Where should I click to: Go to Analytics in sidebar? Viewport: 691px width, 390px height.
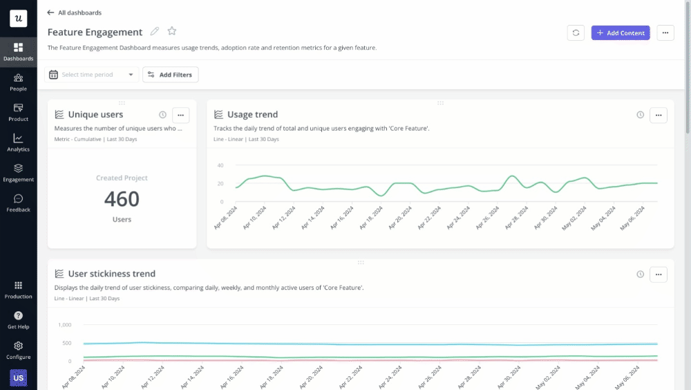coord(18,142)
